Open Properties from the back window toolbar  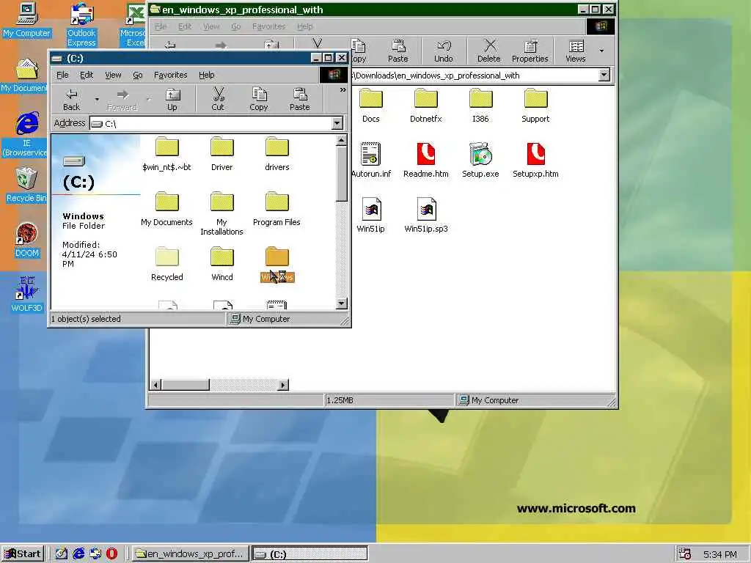click(530, 51)
